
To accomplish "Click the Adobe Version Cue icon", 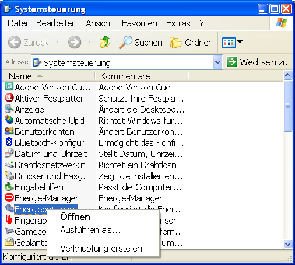I will pyautogui.click(x=9, y=86).
